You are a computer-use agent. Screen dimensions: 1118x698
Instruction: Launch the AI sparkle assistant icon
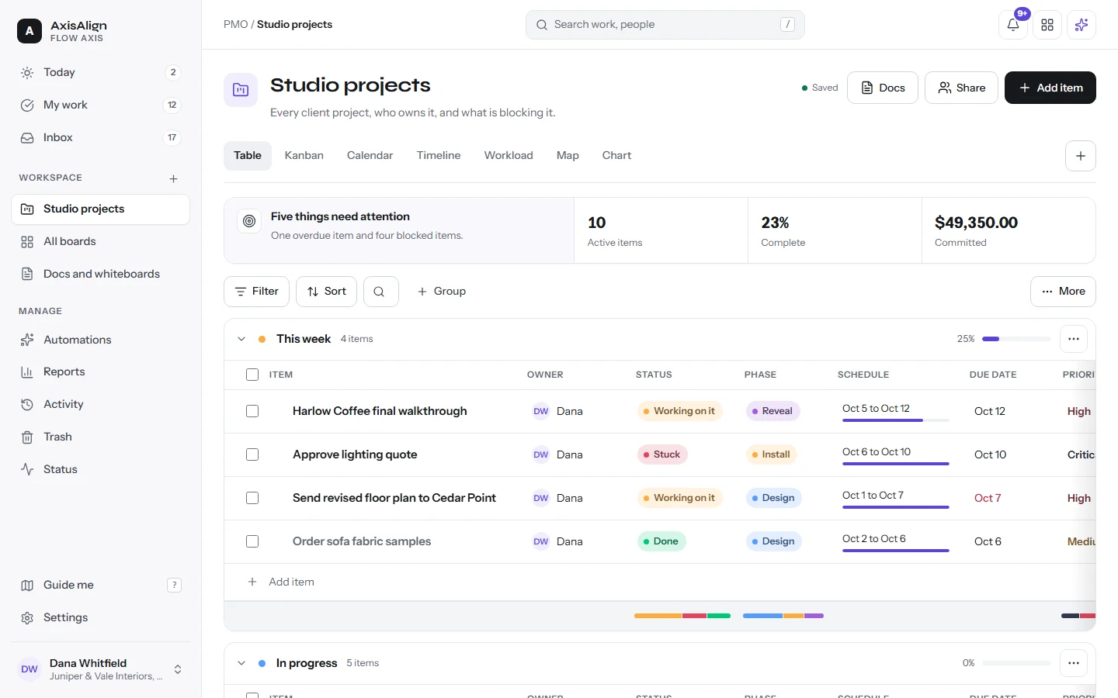point(1082,25)
